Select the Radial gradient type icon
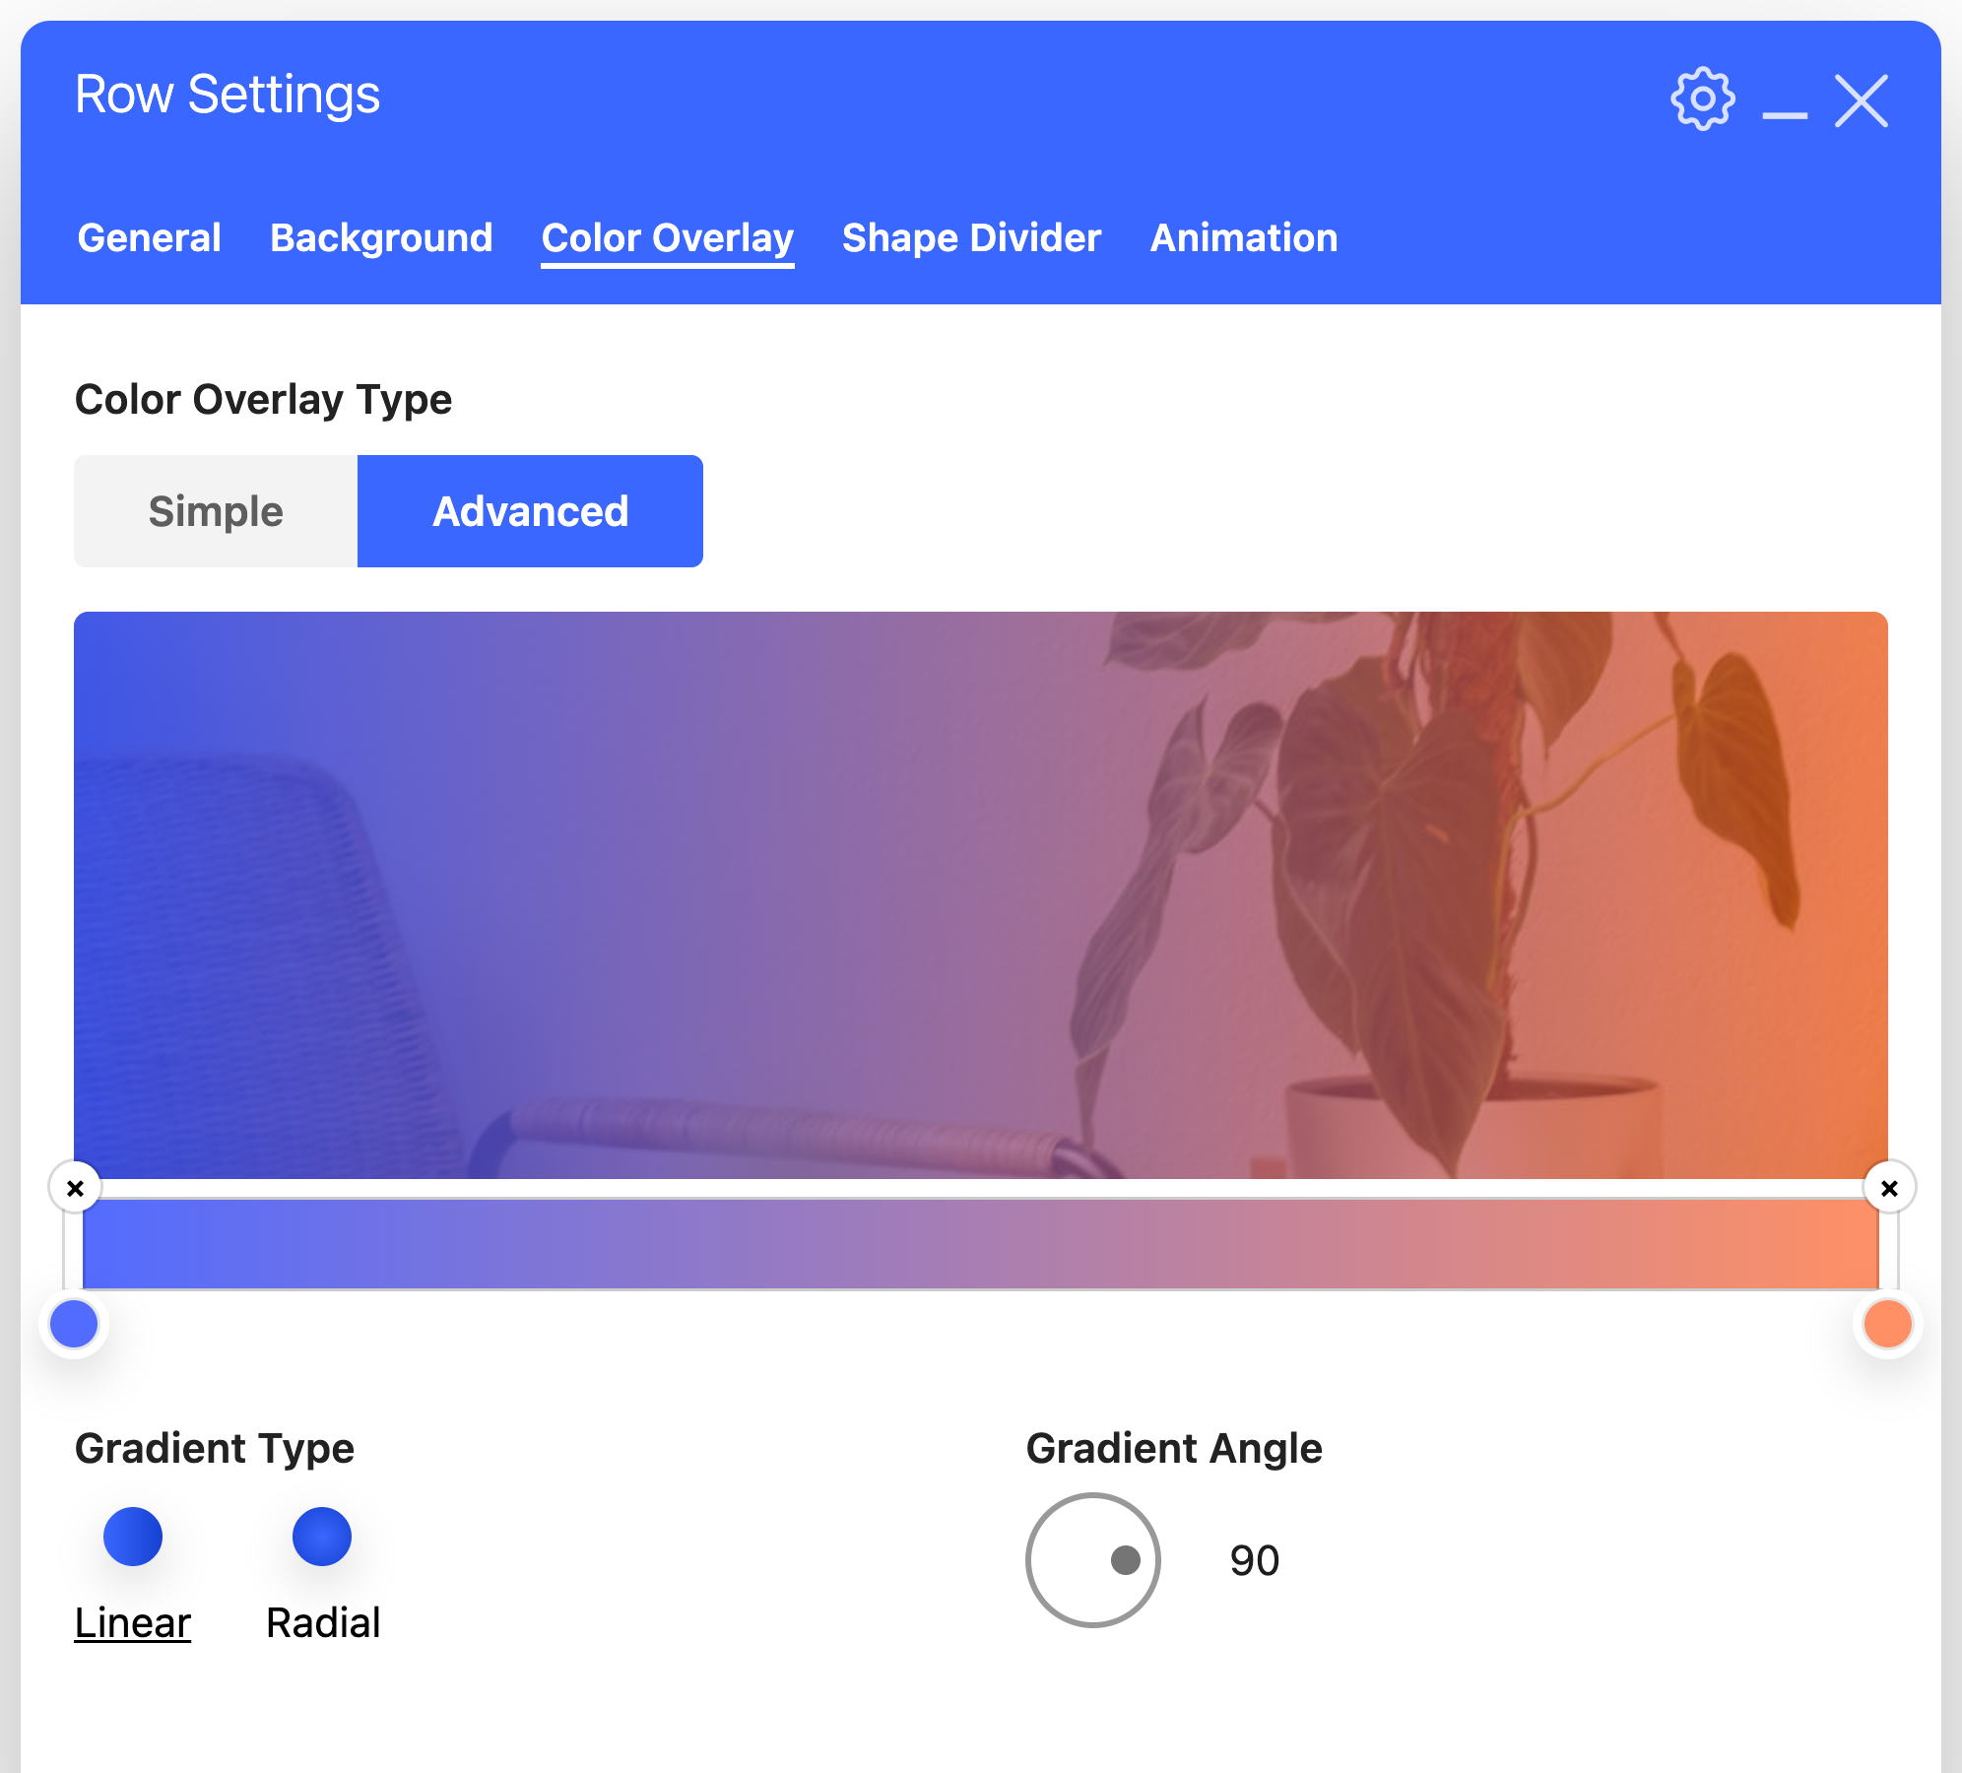Viewport: 1962px width, 1773px height. coord(322,1536)
